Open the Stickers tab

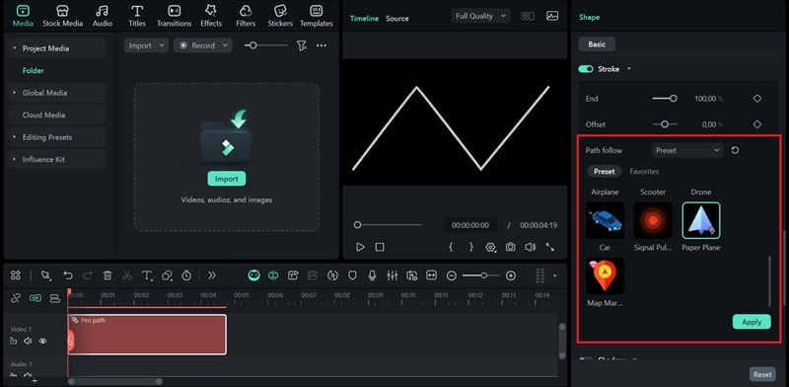click(x=280, y=16)
